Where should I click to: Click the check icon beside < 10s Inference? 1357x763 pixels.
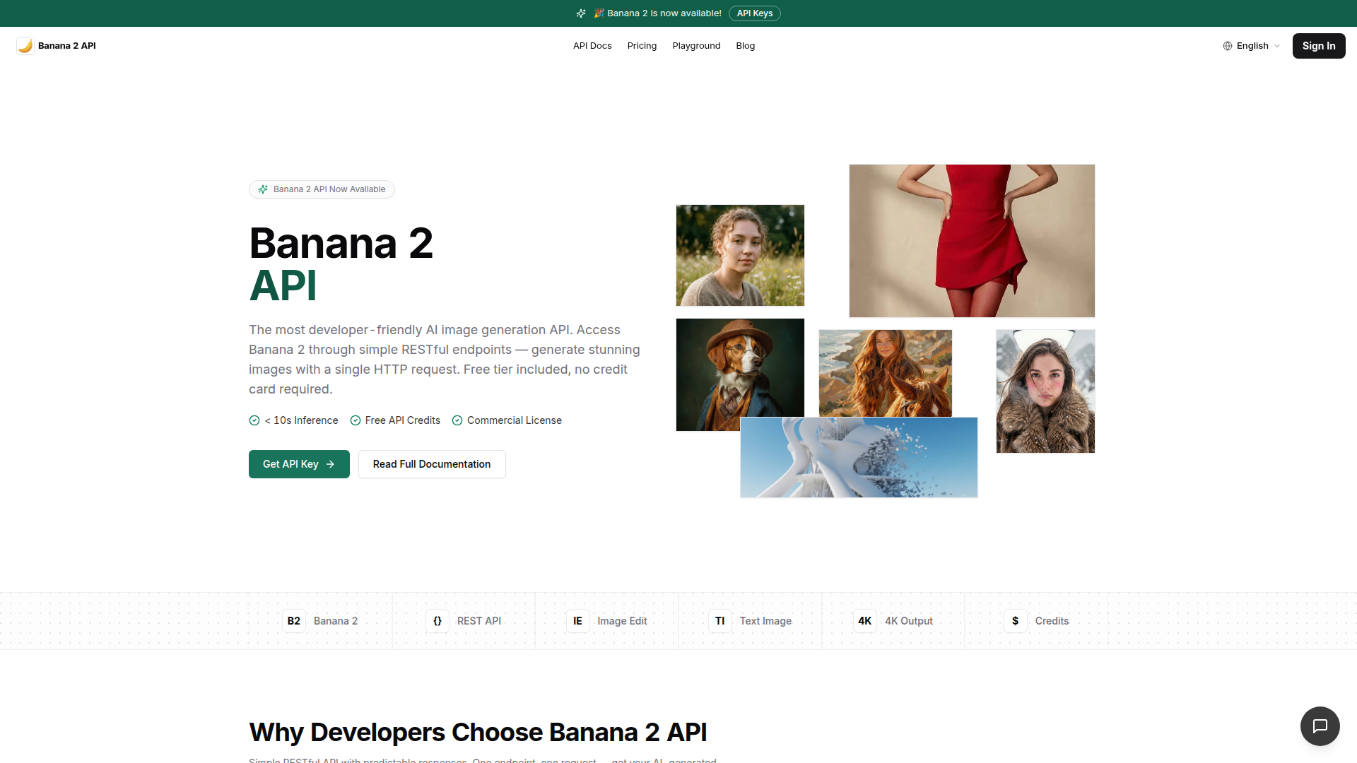click(254, 420)
